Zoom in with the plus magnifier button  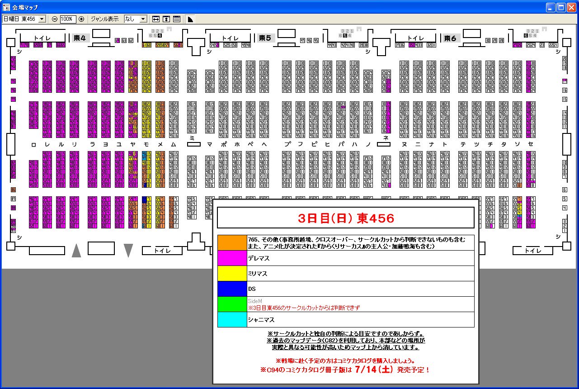pos(81,19)
